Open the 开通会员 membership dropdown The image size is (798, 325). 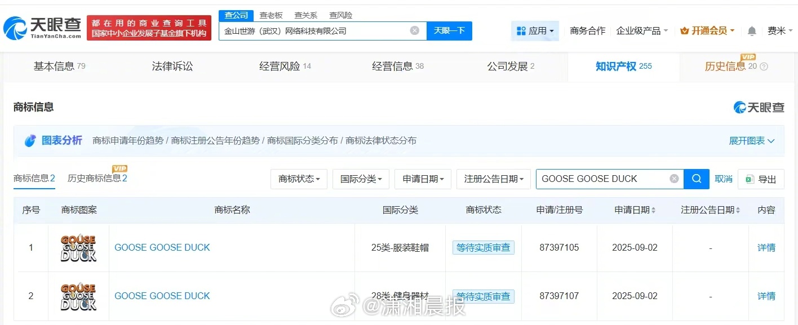click(707, 31)
